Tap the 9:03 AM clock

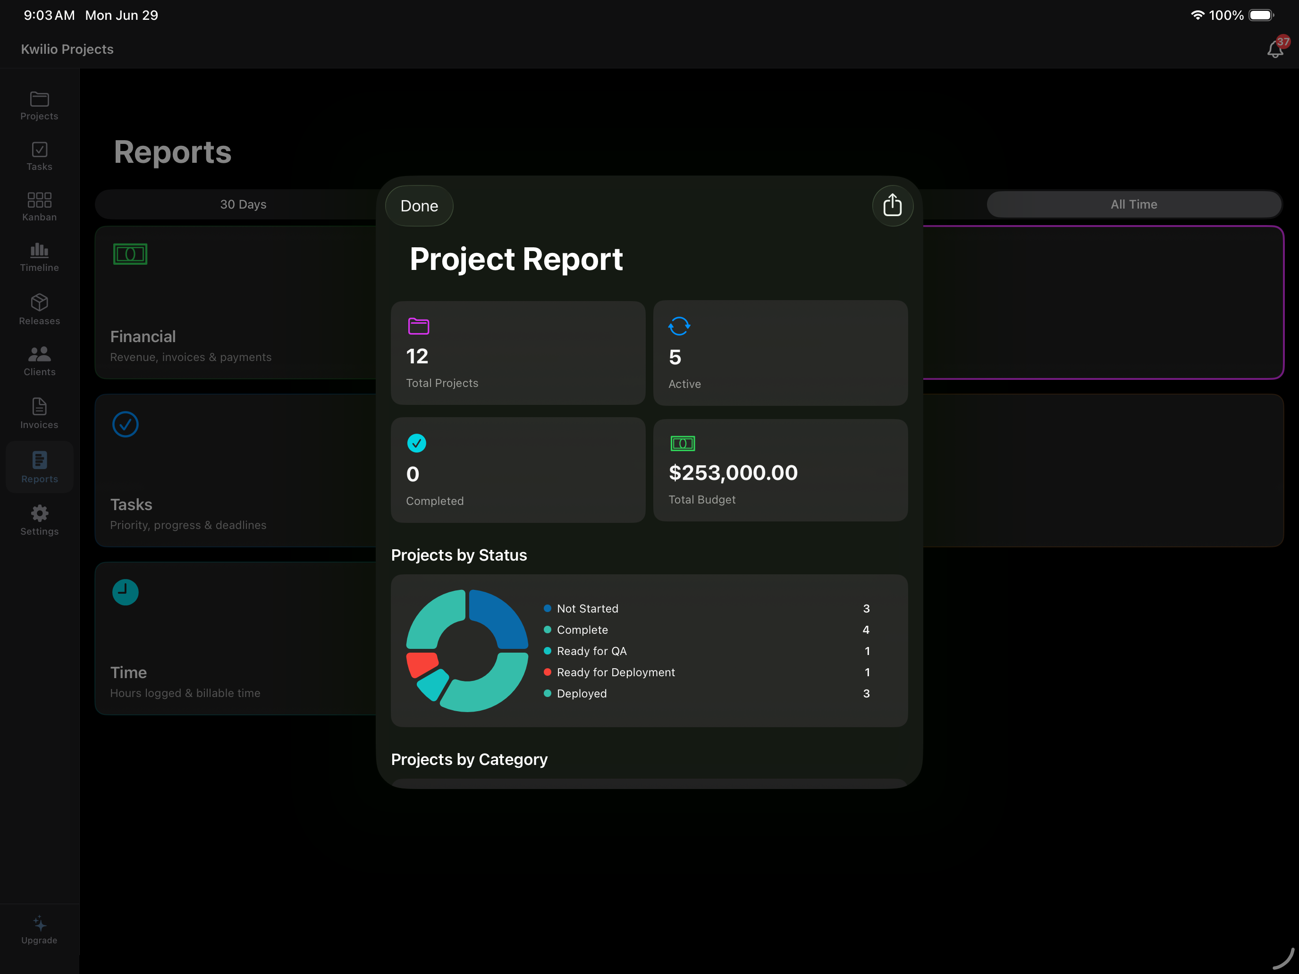[50, 15]
